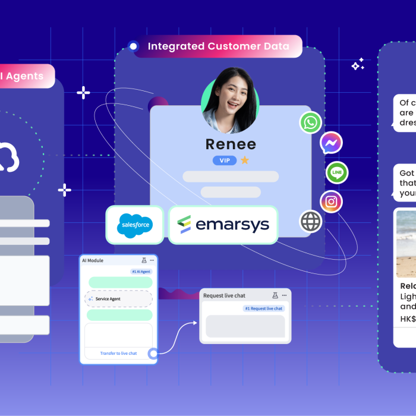Click the flask icon in Request live chat
416x416 pixels.
point(275,295)
